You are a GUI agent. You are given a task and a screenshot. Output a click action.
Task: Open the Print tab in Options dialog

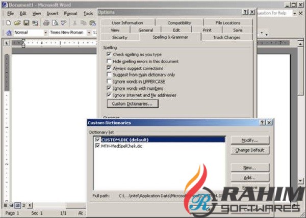pos(207,30)
